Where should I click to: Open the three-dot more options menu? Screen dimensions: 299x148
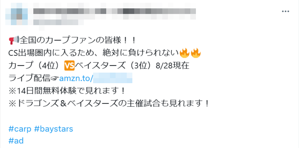(286, 11)
